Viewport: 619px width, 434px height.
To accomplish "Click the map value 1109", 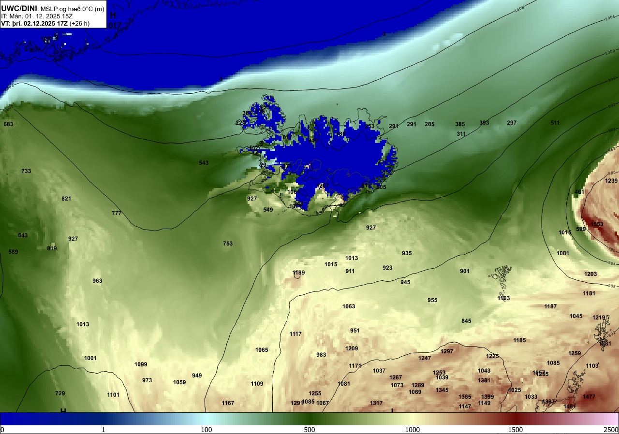I will (257, 384).
